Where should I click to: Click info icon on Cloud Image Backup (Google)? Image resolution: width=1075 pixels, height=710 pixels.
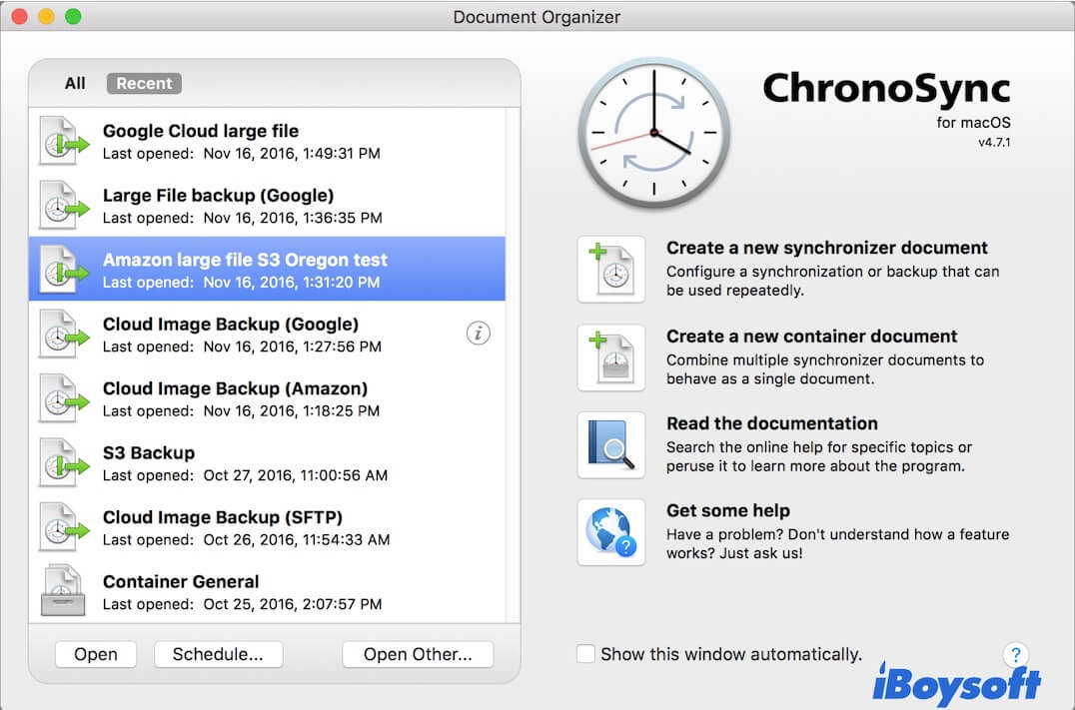coord(479,335)
